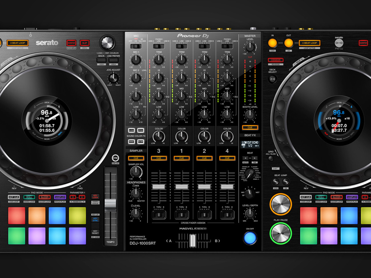Toggle left deck KEY LOCK button

95,196
